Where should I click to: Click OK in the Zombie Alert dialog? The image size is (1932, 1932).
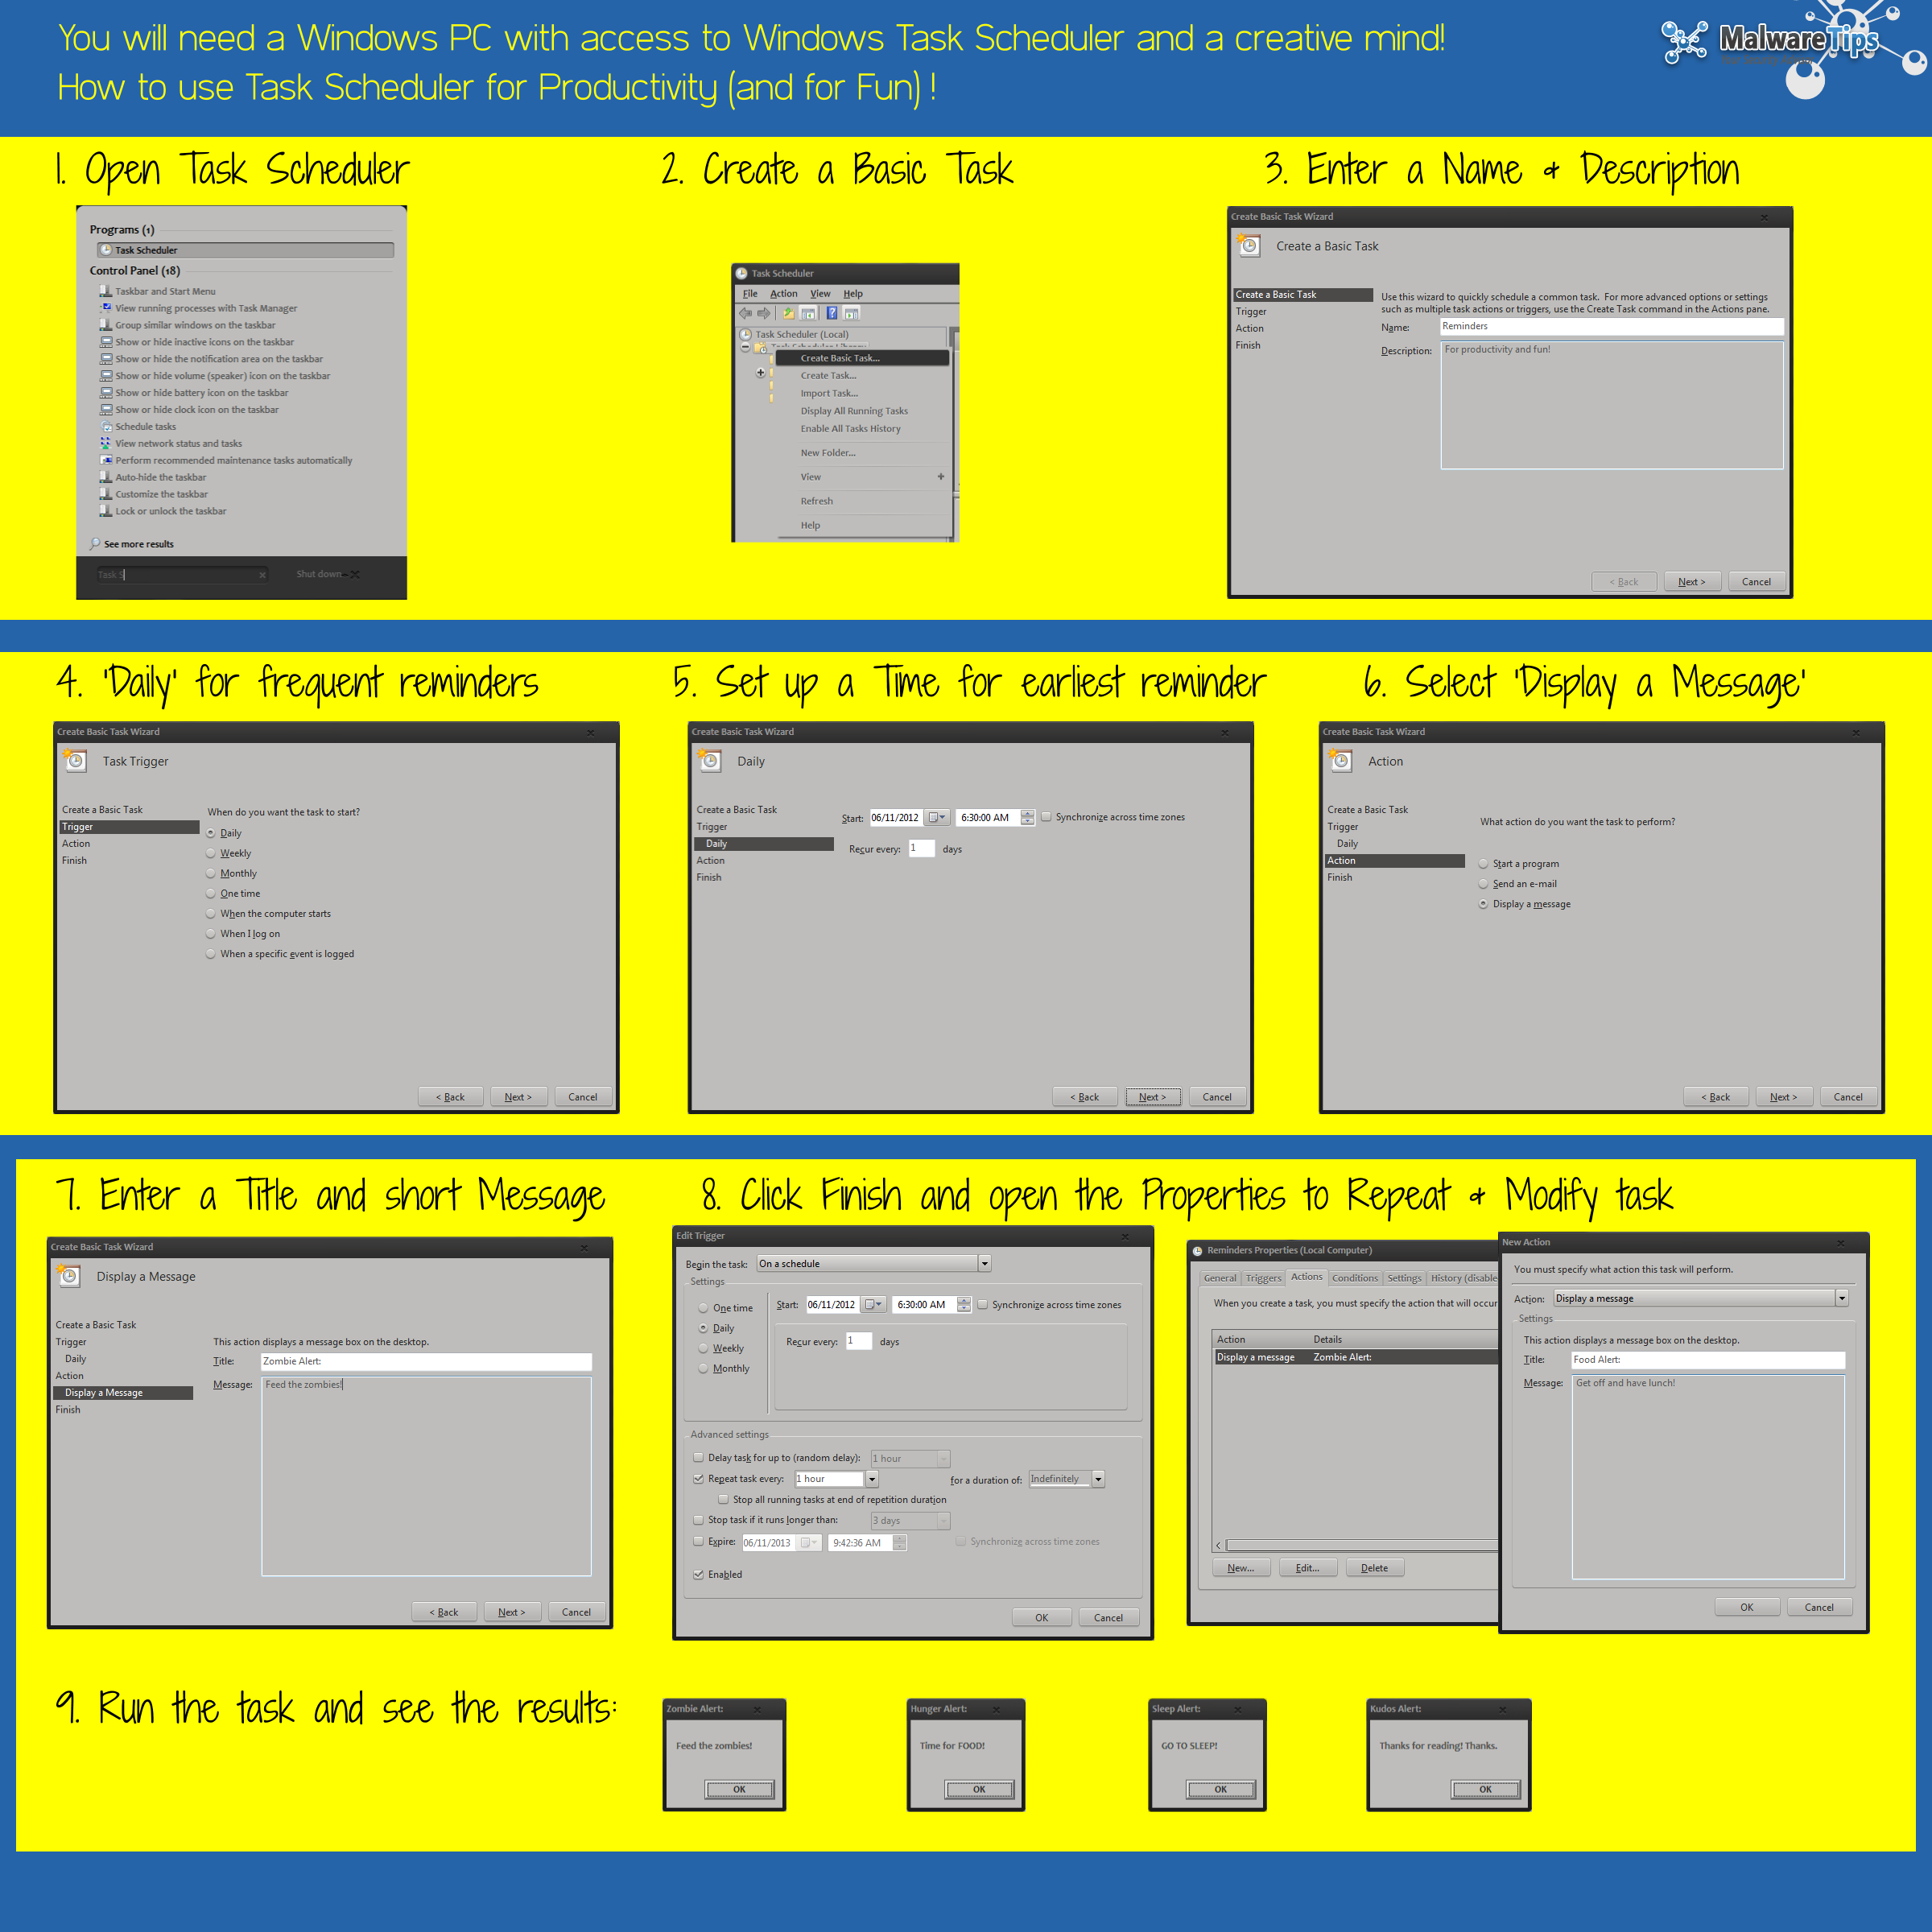(739, 1789)
